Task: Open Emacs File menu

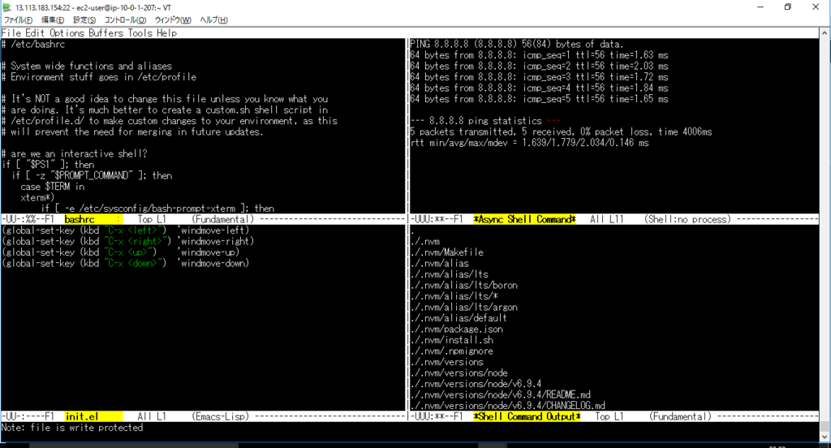Action: [x=11, y=33]
